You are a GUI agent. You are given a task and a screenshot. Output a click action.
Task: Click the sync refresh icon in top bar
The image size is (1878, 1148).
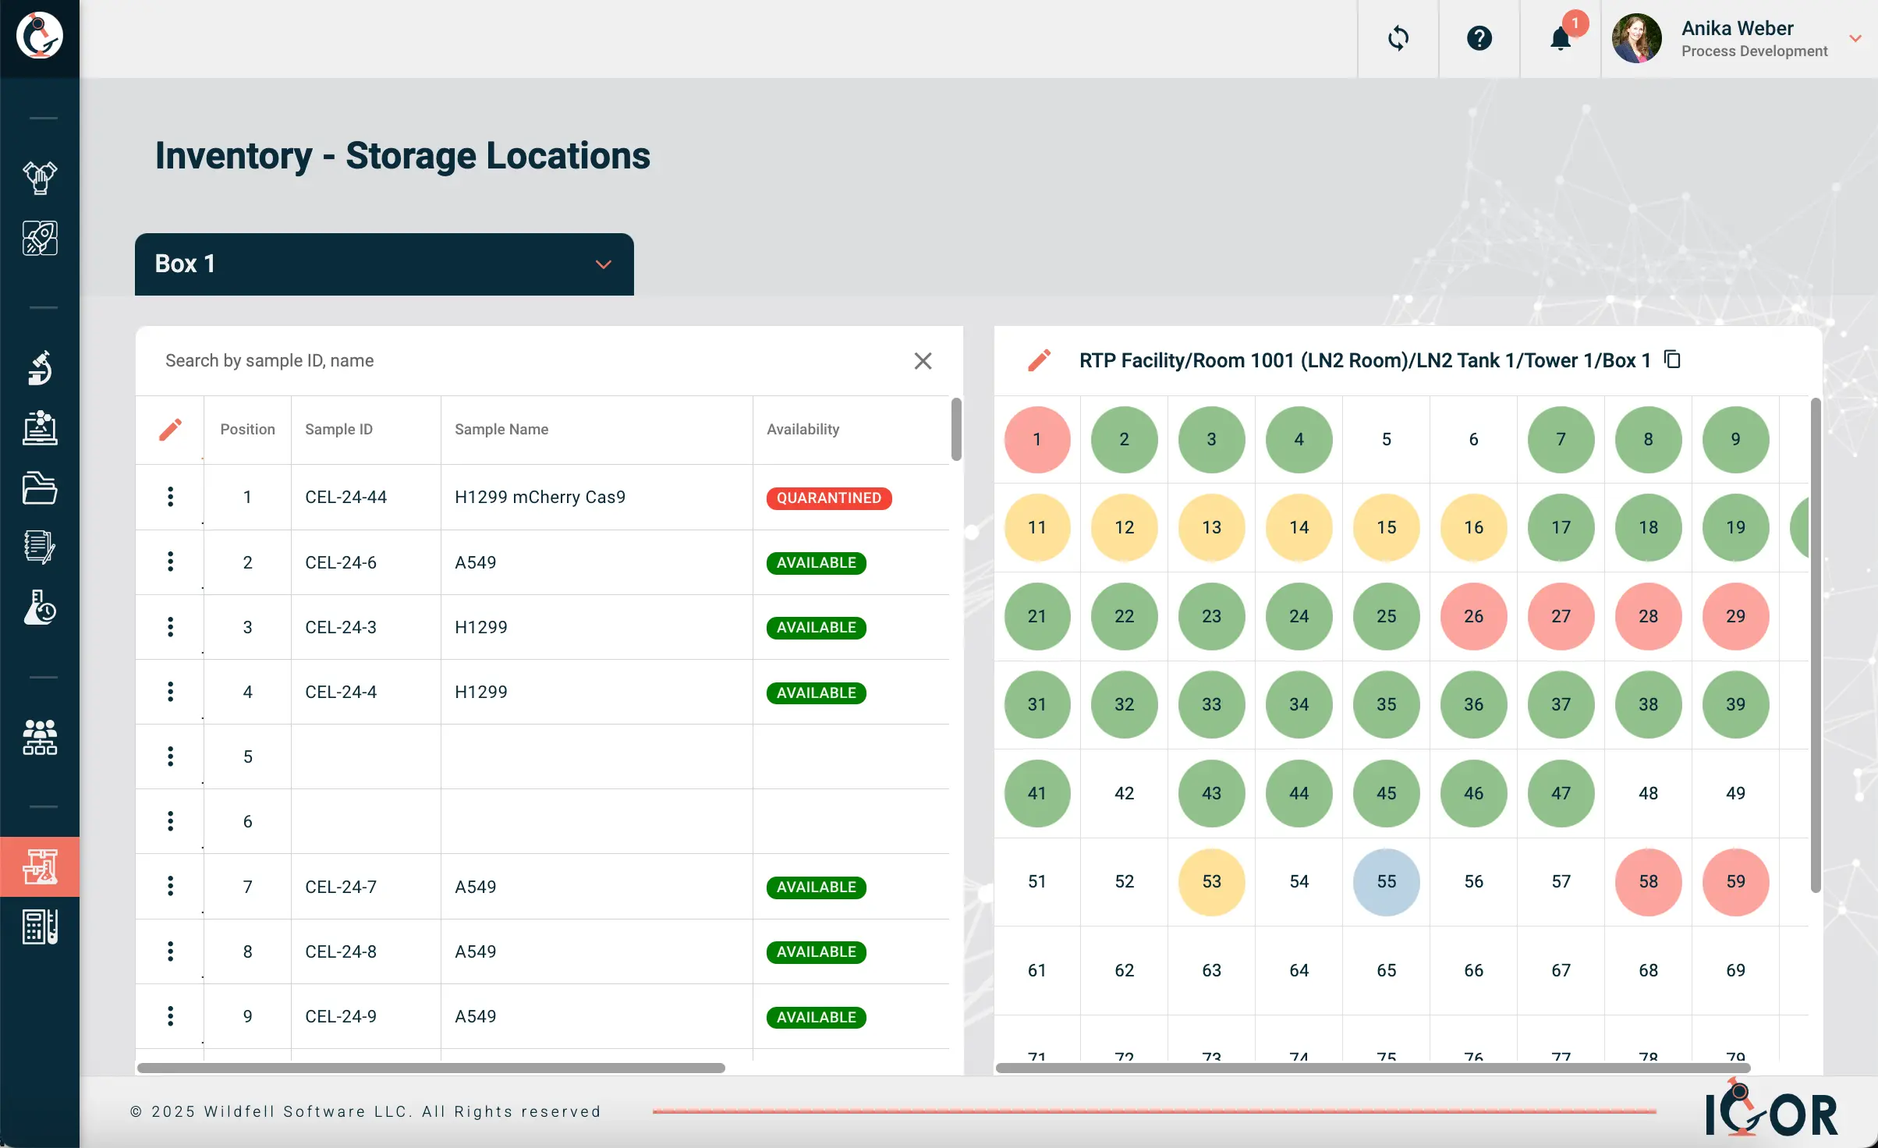point(1398,38)
